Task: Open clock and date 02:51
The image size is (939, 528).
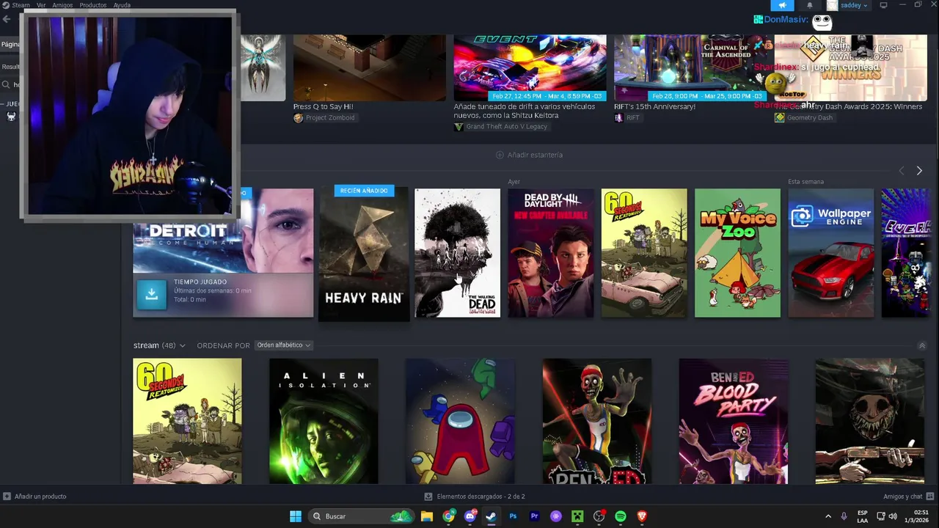Action: pos(916,516)
